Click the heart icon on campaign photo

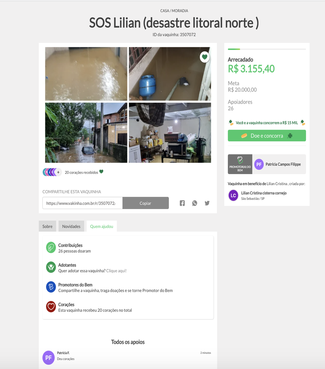pos(205,57)
